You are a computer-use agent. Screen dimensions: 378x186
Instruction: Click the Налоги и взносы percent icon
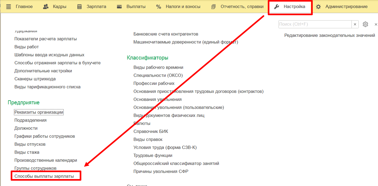[159, 7]
